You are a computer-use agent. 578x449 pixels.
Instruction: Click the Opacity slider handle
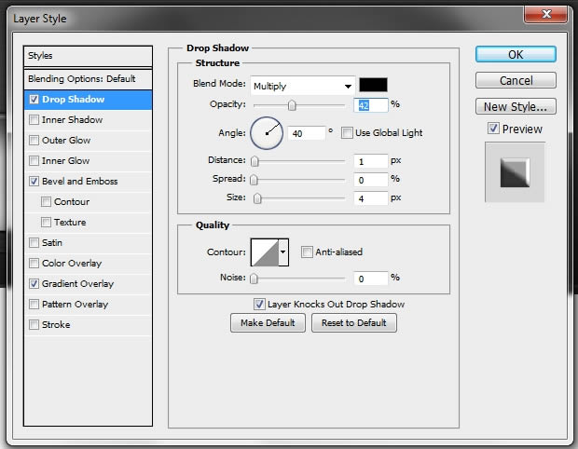(x=292, y=105)
